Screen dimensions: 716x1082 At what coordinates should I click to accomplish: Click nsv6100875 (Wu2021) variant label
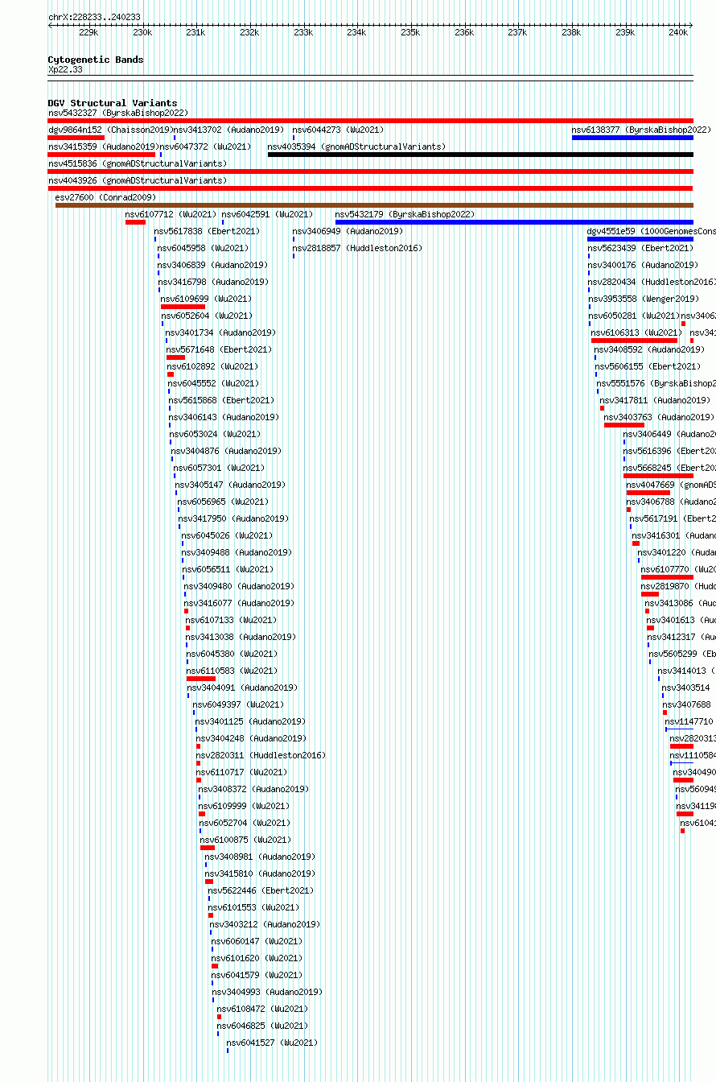[246, 840]
